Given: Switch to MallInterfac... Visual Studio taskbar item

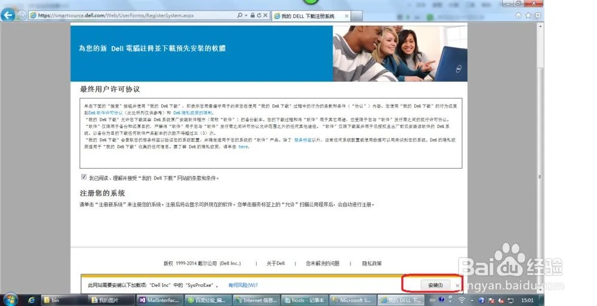Looking at the screenshot, I should pyautogui.click(x=161, y=300).
